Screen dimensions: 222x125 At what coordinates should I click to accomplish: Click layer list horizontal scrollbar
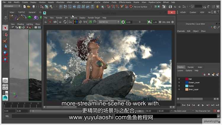191,99
